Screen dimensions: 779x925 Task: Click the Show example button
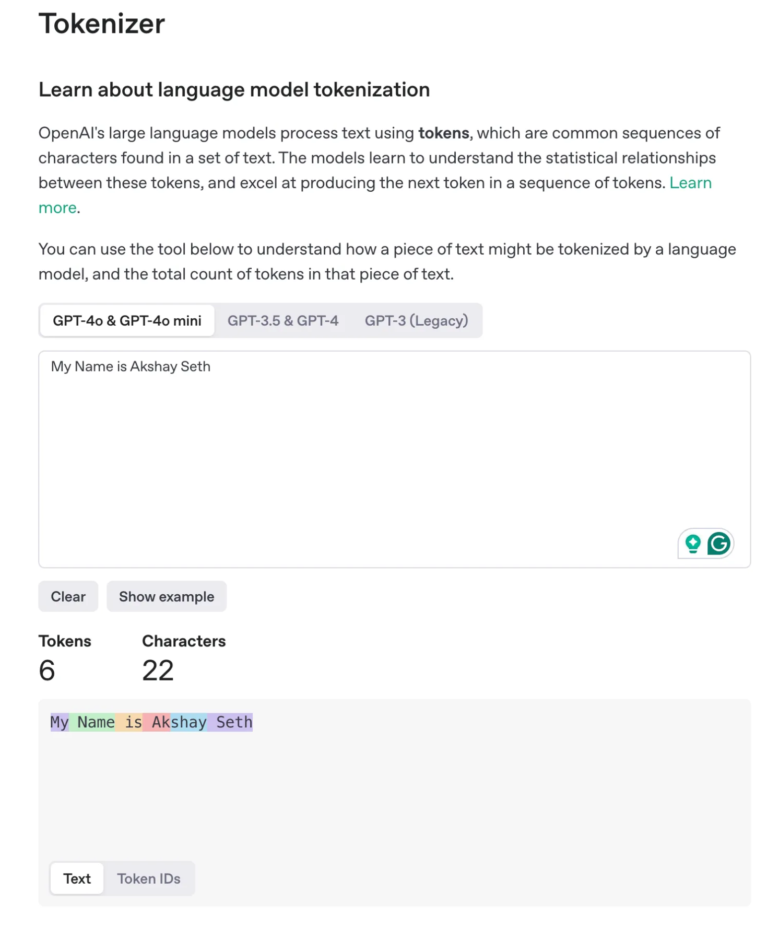(x=167, y=596)
